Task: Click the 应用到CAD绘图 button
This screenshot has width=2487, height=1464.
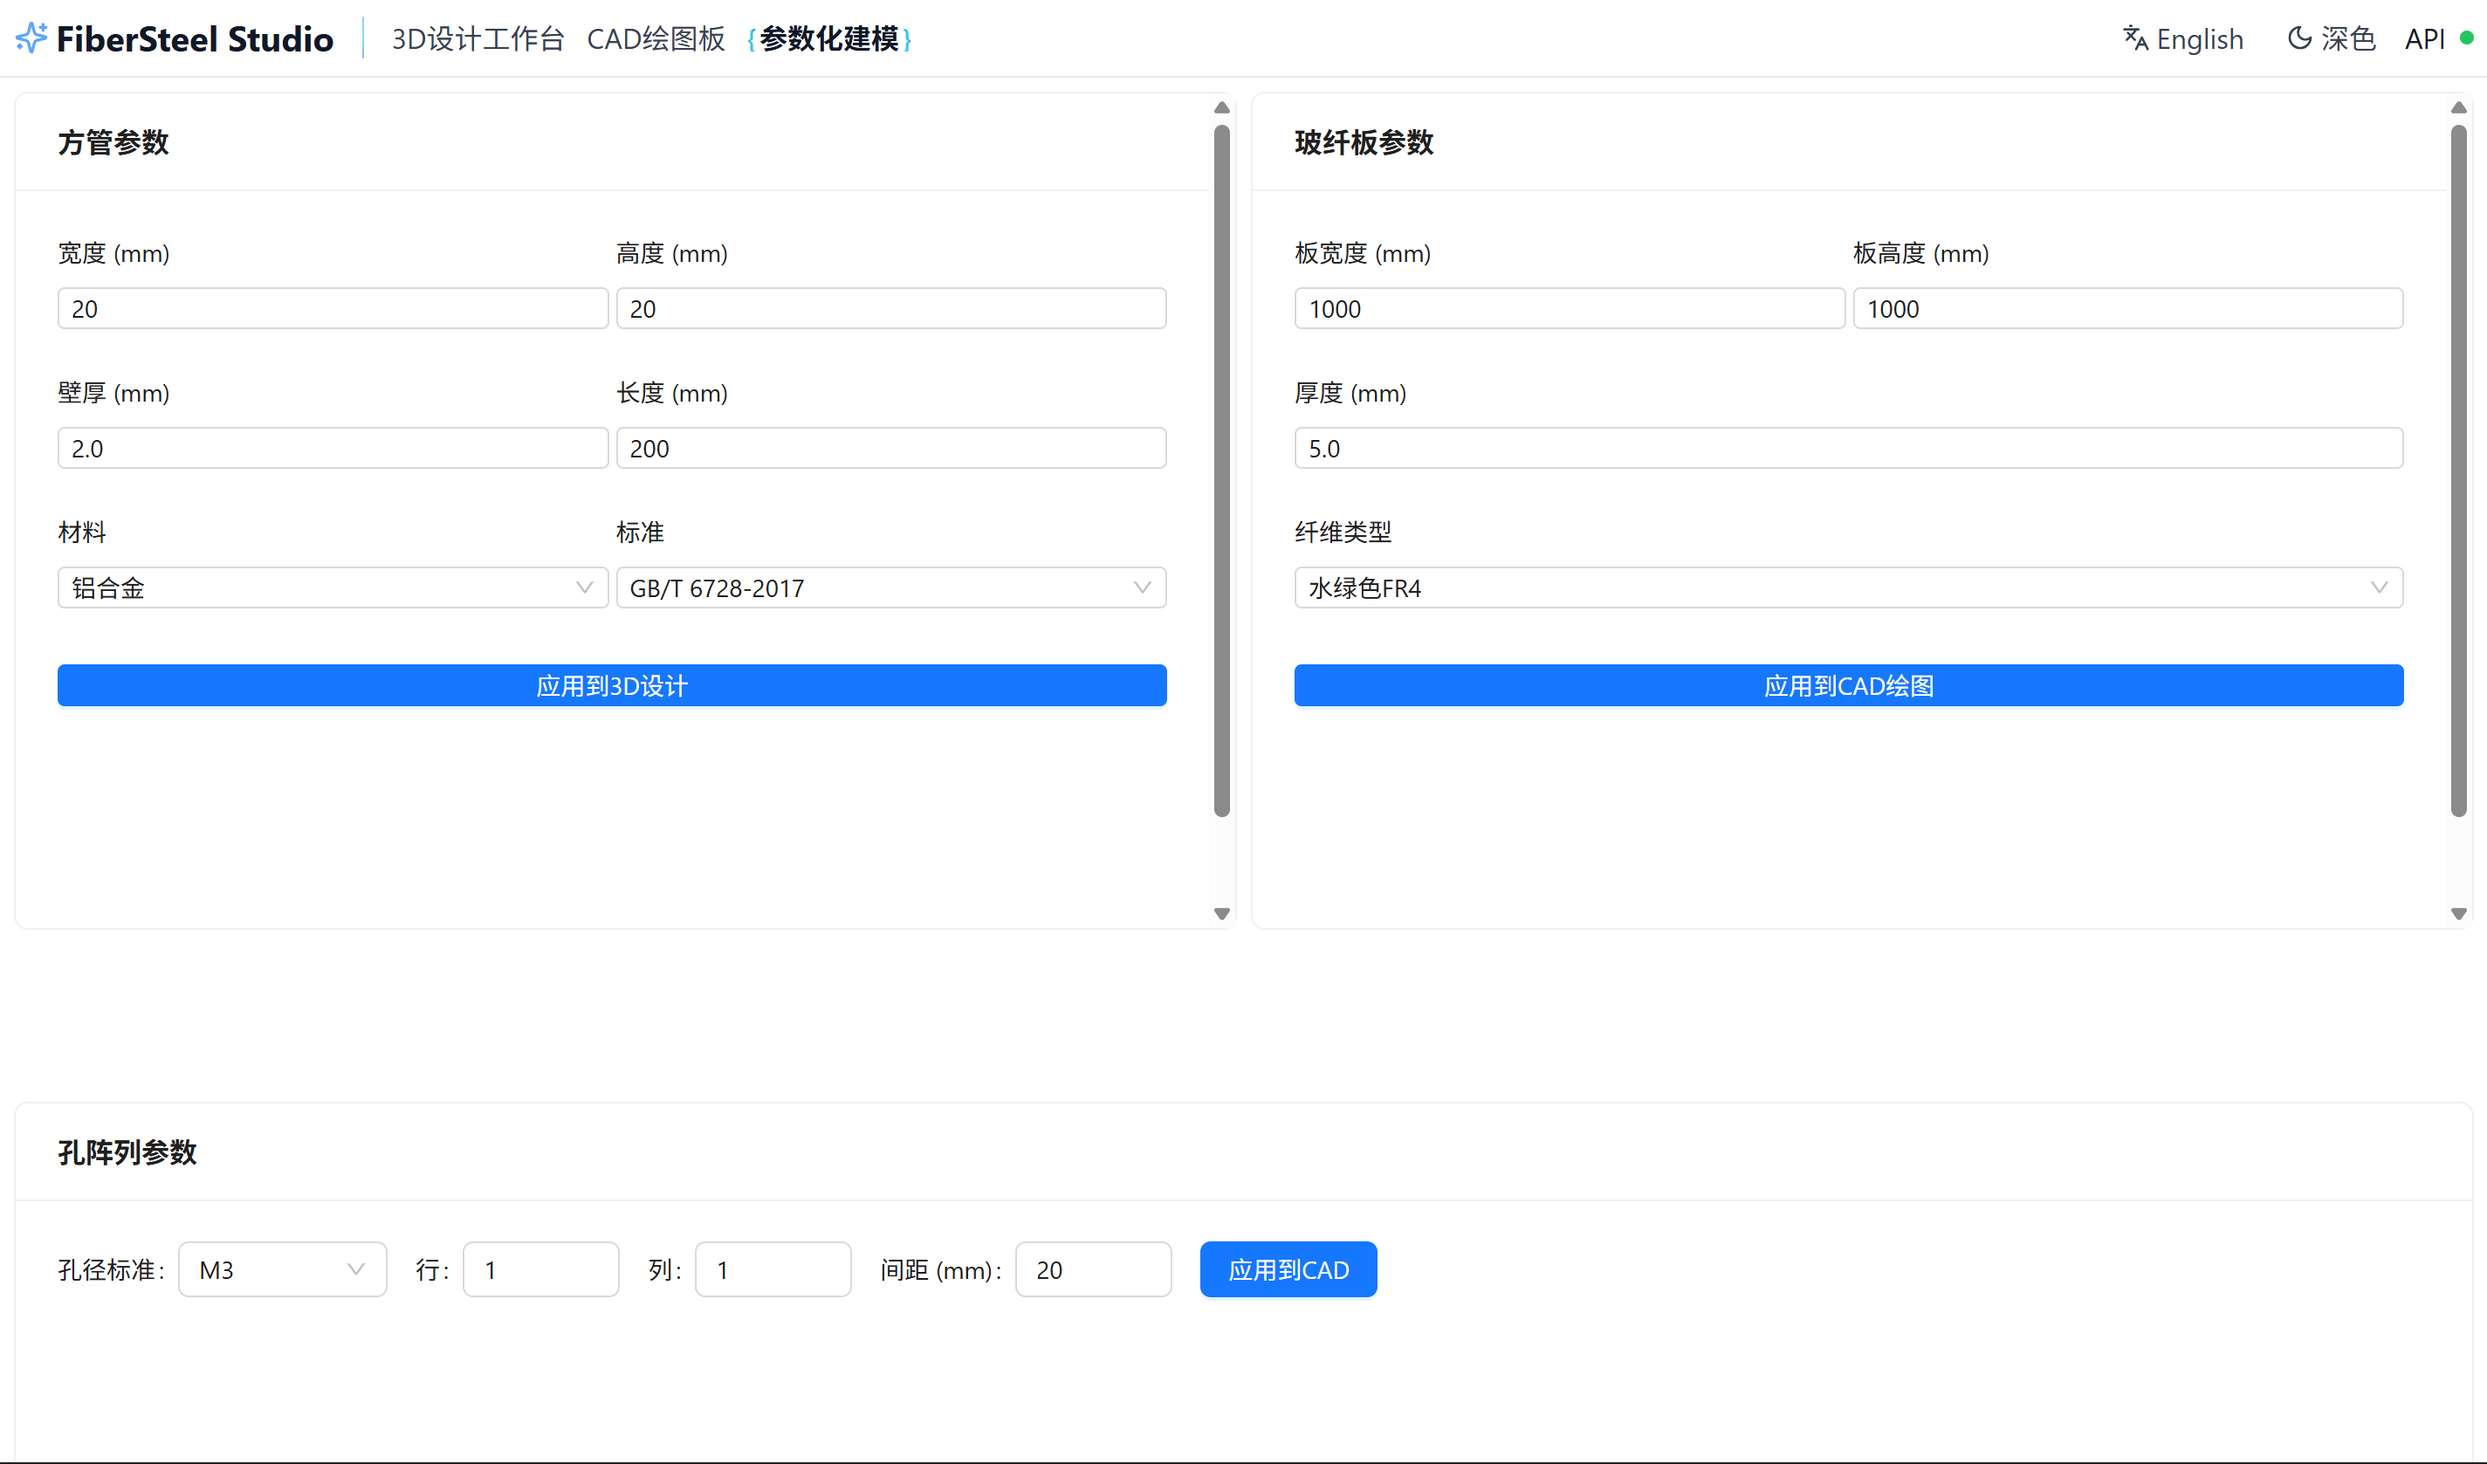Action: coord(1847,685)
